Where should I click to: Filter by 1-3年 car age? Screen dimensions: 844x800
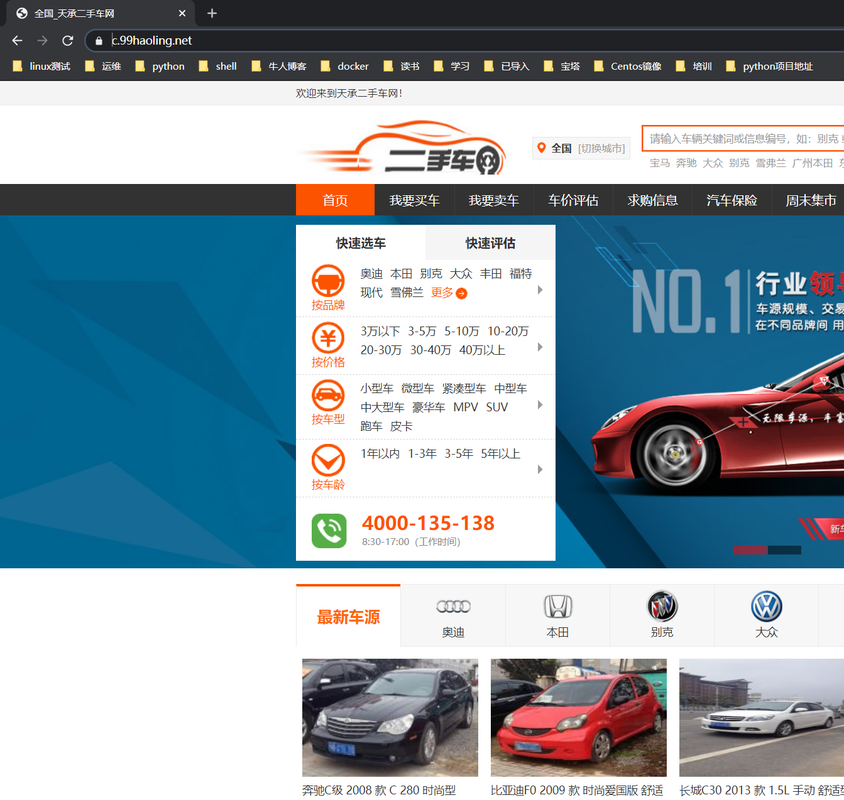point(422,453)
